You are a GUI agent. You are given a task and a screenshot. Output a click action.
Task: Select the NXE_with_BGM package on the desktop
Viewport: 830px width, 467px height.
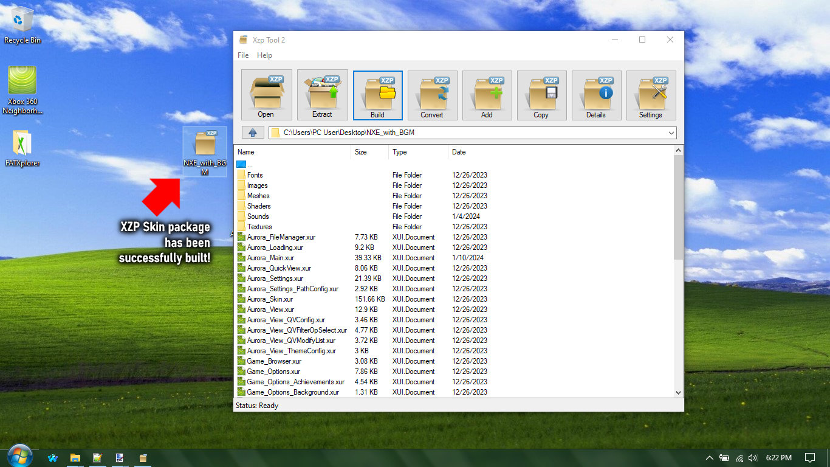(205, 152)
